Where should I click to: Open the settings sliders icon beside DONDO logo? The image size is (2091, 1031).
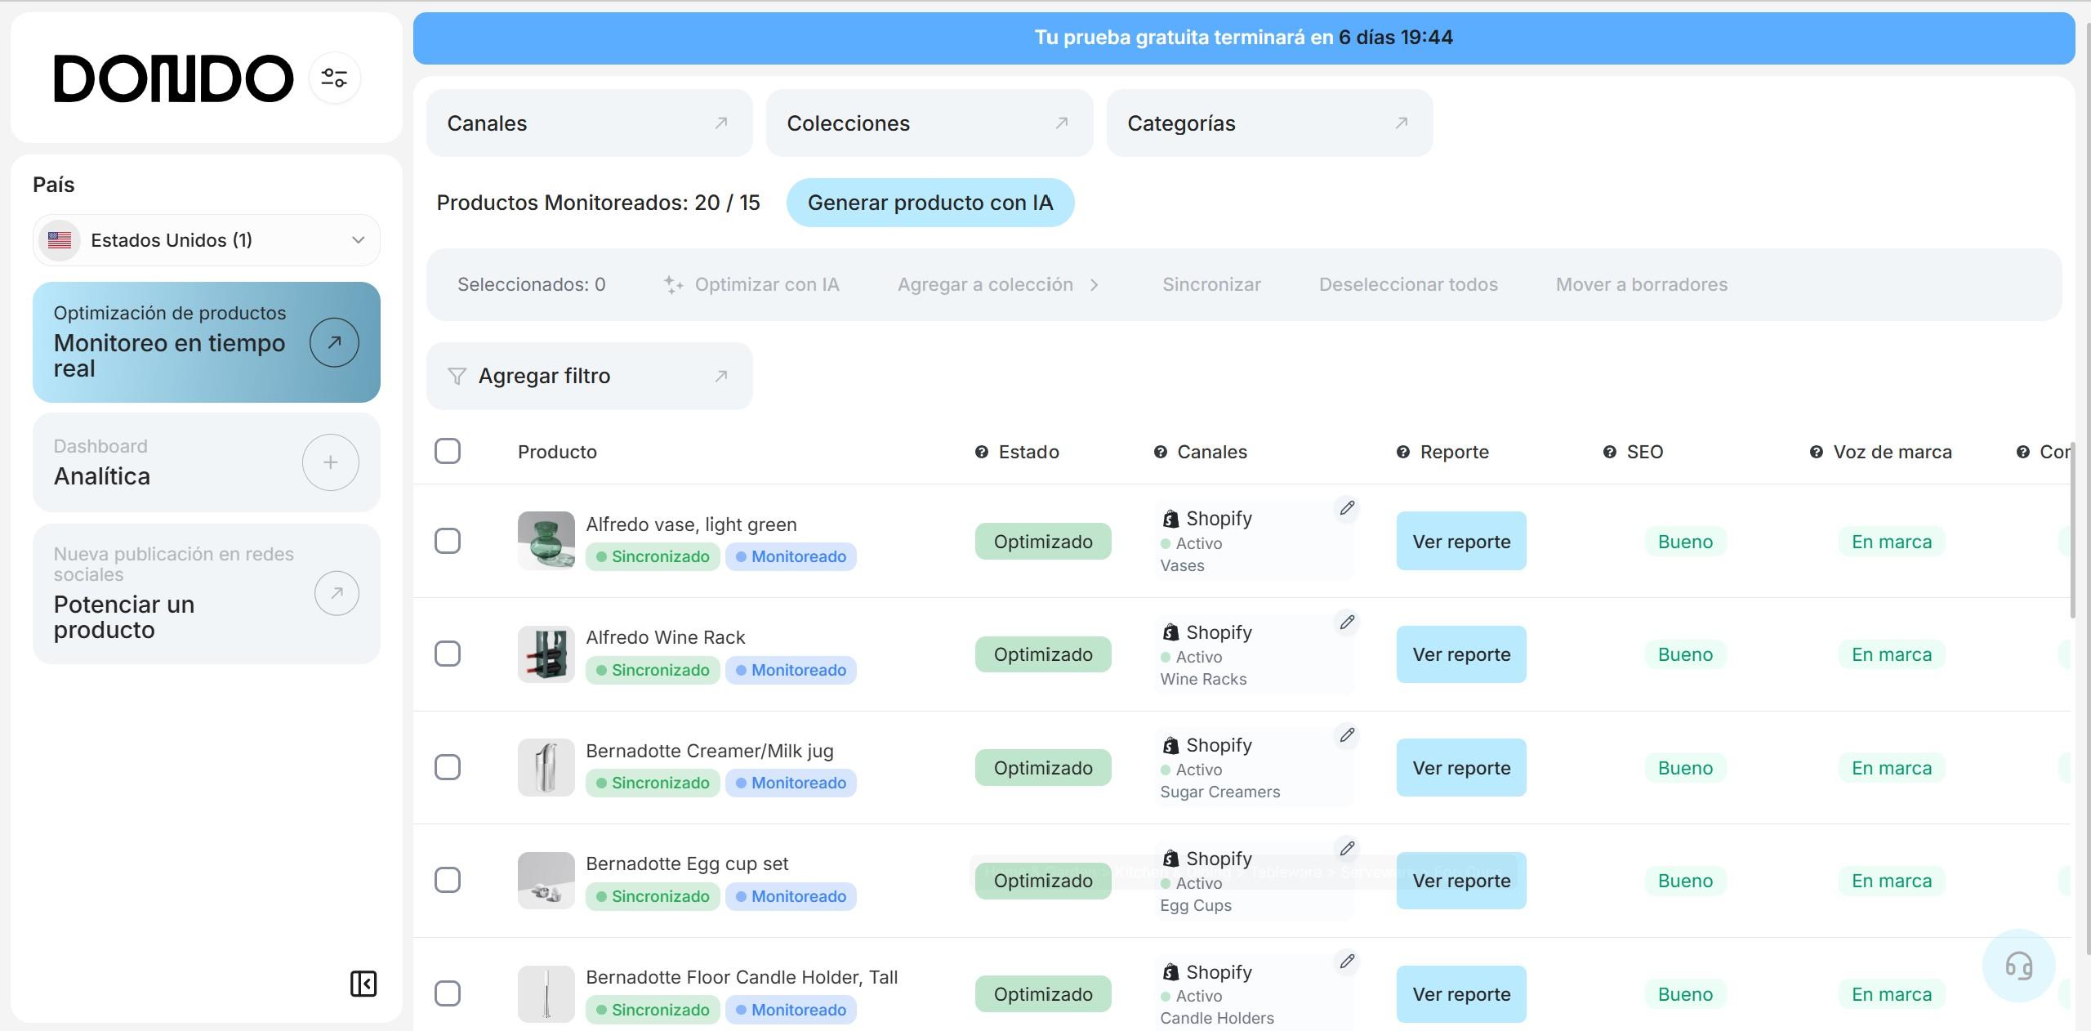point(334,78)
